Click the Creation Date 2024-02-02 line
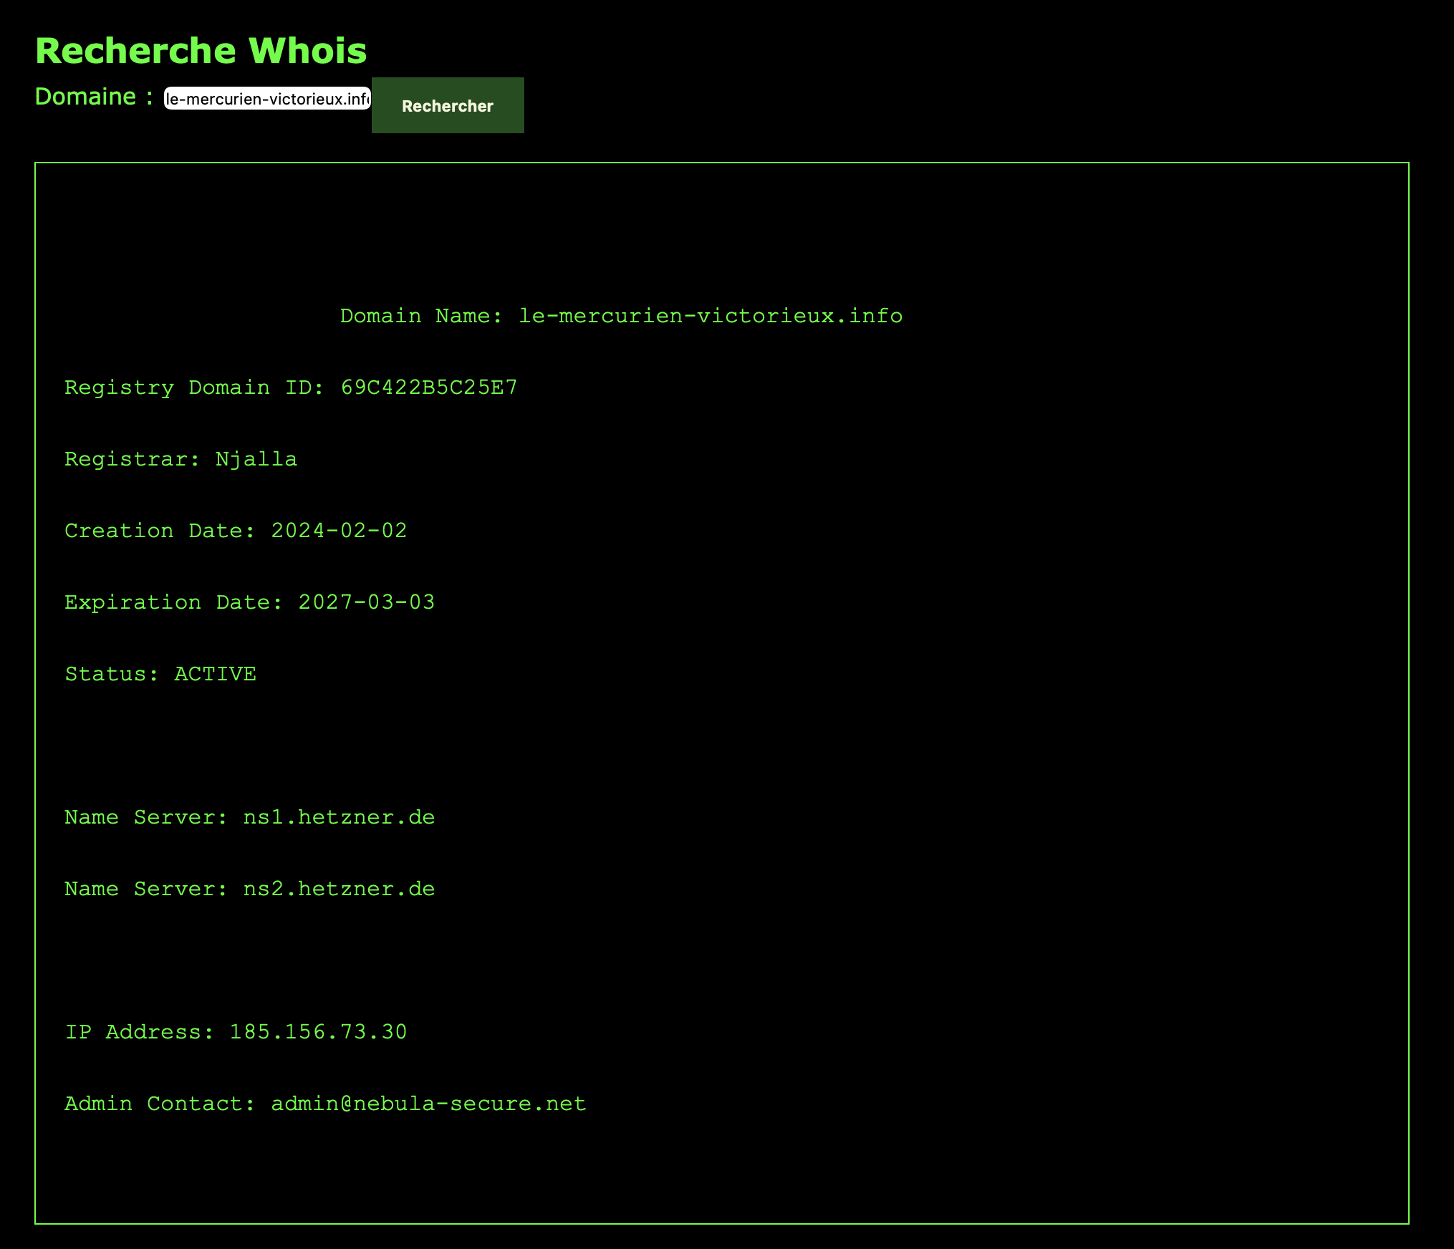The image size is (1454, 1249). tap(236, 531)
